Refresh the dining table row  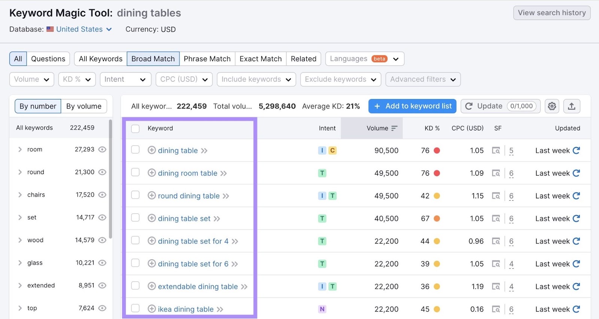576,151
